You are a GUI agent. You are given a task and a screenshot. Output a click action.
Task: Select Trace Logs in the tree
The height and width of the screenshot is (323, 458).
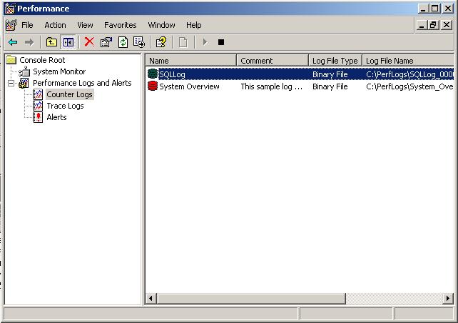pos(65,106)
